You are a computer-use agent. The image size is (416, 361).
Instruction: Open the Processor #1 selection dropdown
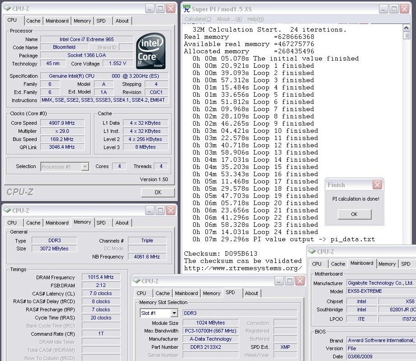[85, 167]
